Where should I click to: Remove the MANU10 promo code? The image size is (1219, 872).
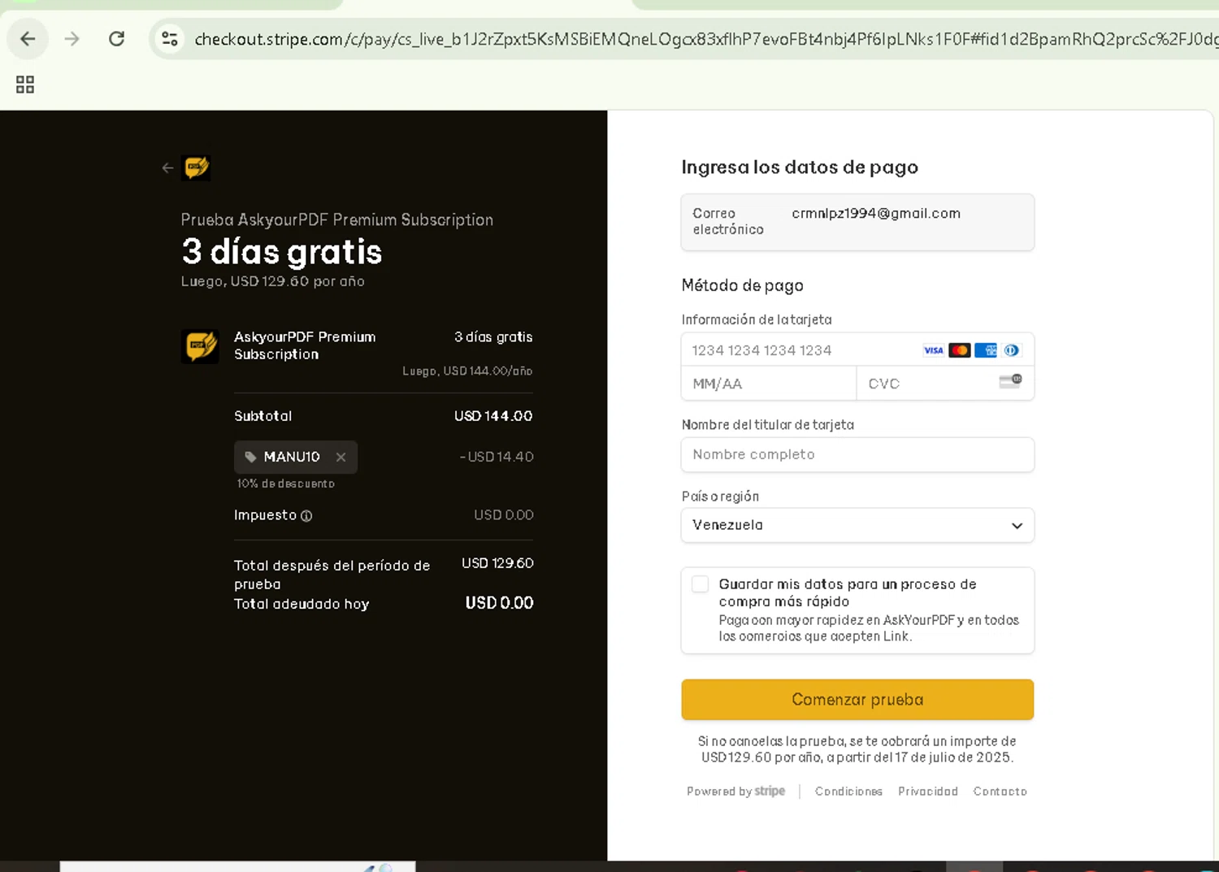click(341, 458)
